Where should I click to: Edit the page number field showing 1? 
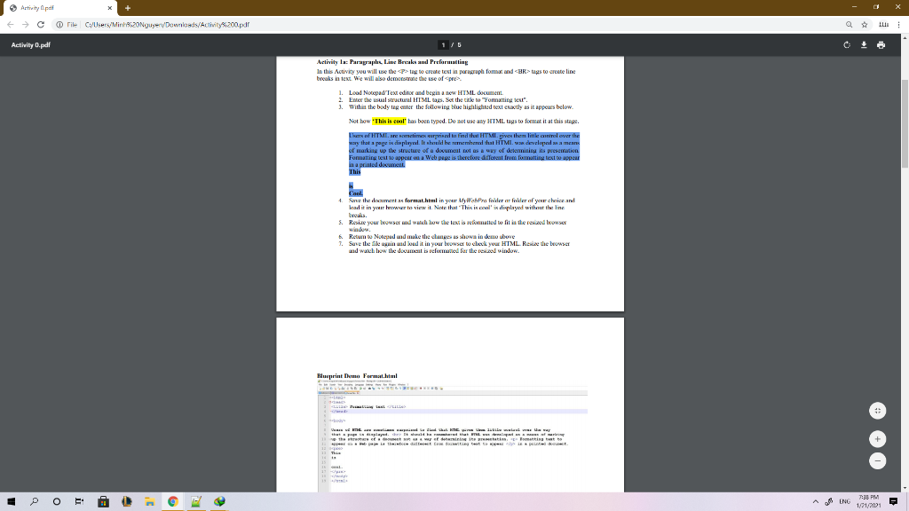442,44
